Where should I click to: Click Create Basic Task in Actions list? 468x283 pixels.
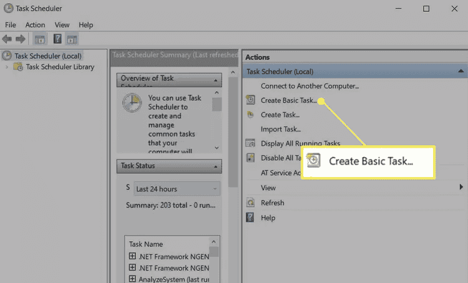(x=289, y=100)
